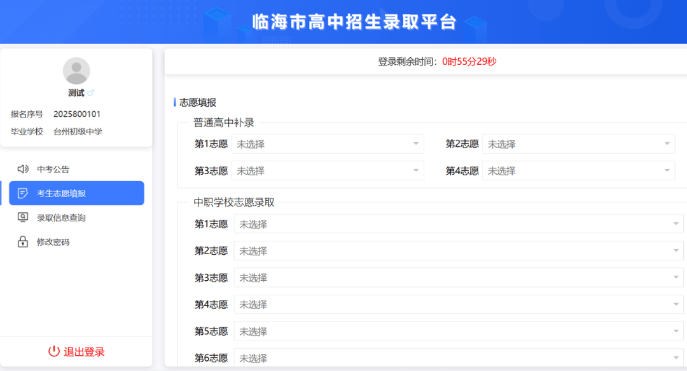
Task: Select the 考生志愿填报 menu item
Action: click(x=76, y=193)
